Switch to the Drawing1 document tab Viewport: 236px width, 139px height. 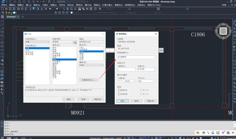coord(12,17)
